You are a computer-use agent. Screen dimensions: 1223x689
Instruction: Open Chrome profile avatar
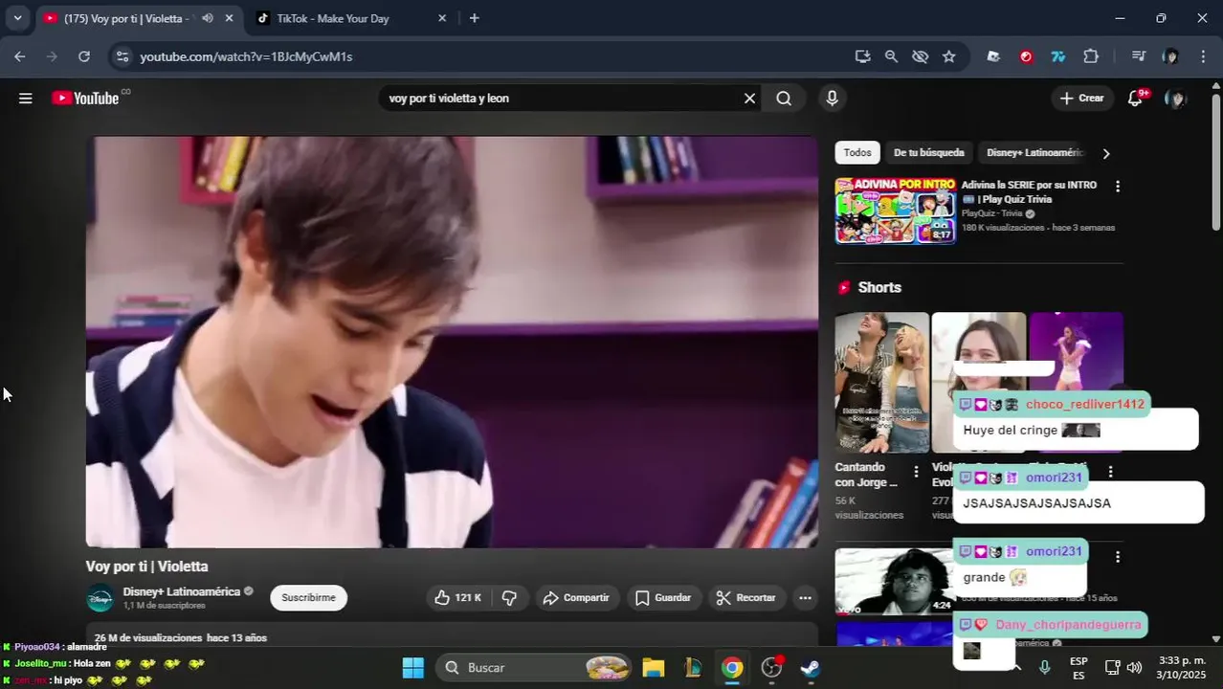click(1170, 56)
